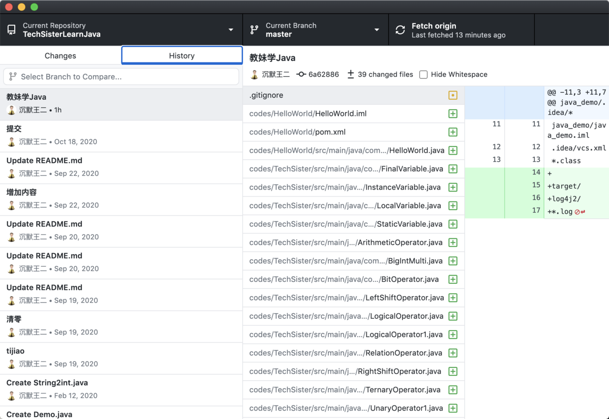Select RelationOperator.java file
Screen dimensions: 609x419
[x=354, y=353]
